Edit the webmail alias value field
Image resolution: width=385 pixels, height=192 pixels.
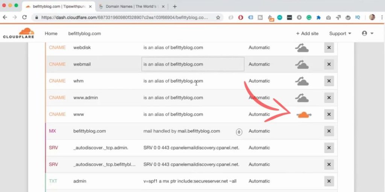[193, 64]
